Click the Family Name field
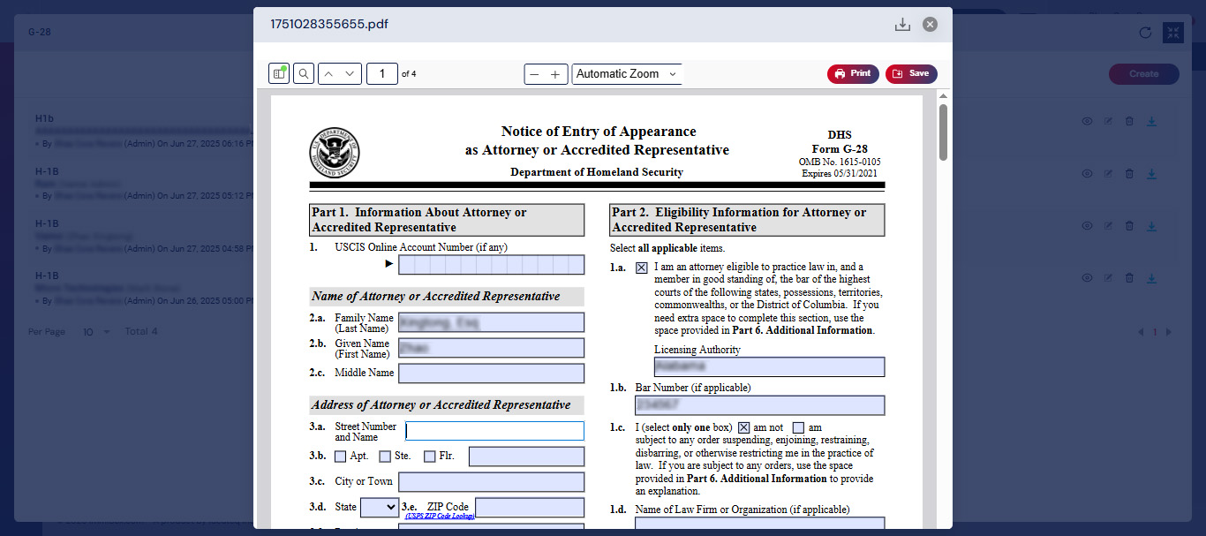Screen dimensions: 1206x536 click(492, 322)
